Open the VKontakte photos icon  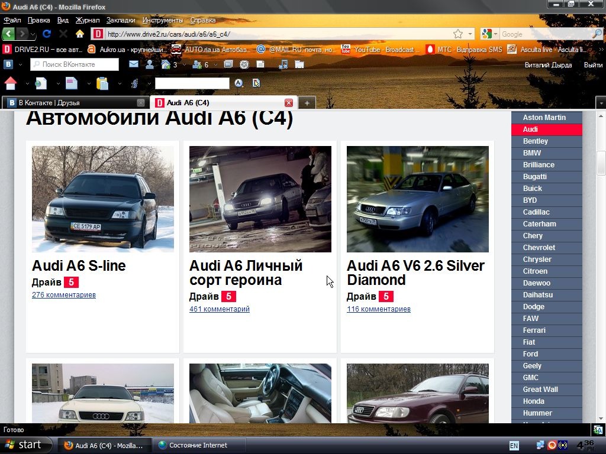tap(228, 64)
